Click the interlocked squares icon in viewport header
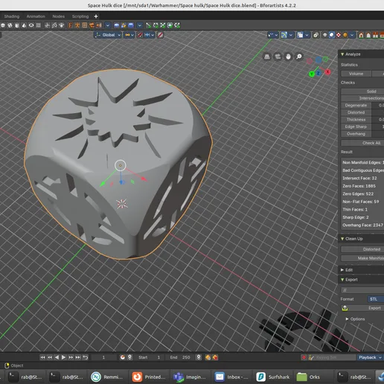Screen dimensions: 384x384 click(316, 35)
